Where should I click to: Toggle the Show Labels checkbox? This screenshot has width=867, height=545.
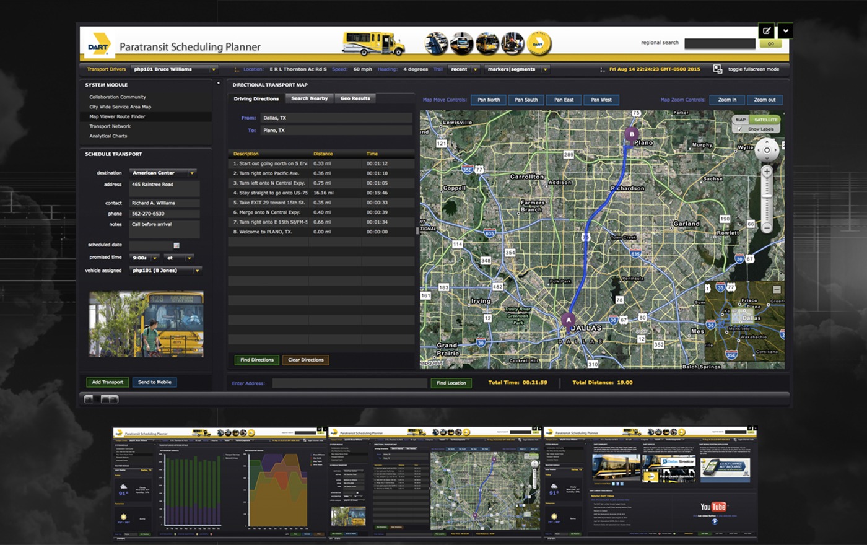739,129
